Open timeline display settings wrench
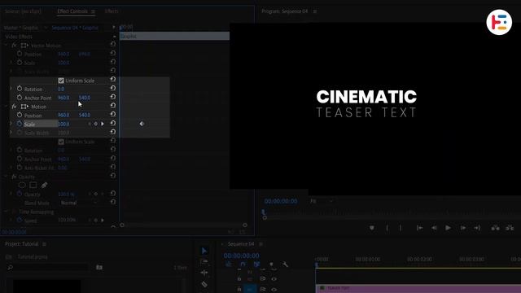Screen dimensions: 521x293 [x=285, y=265]
